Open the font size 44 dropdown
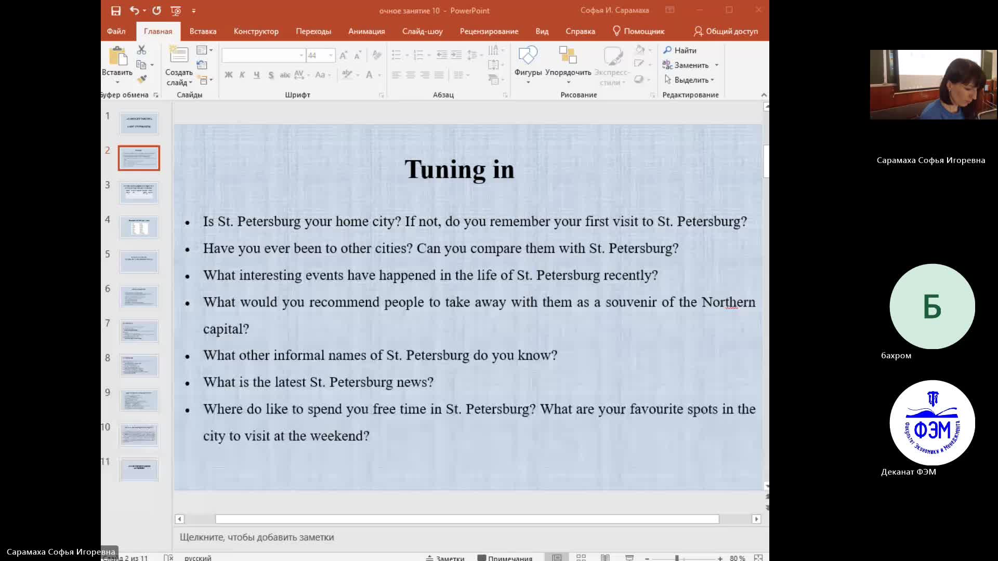 (331, 56)
